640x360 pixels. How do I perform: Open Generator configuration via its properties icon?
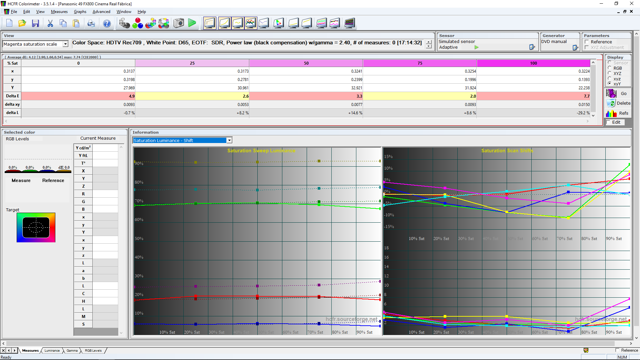575,48
